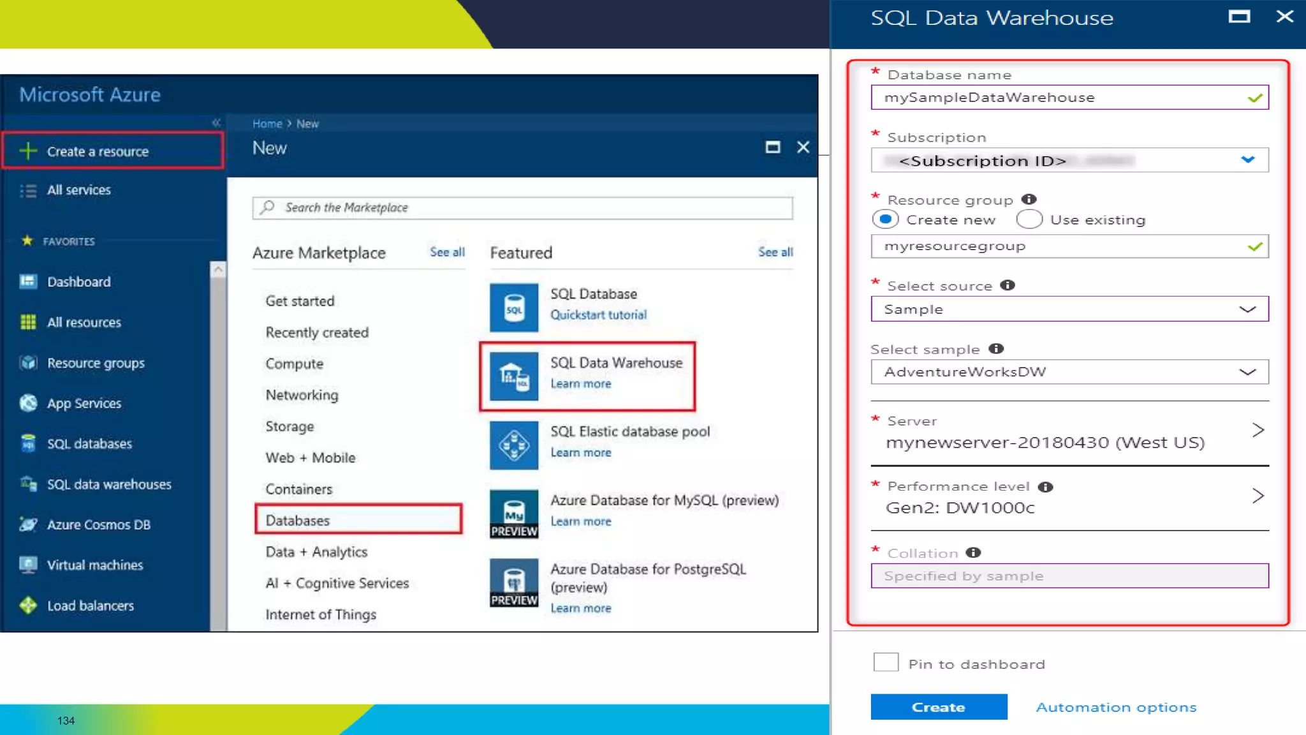Click the SQL Data Warehouse tile icon
Image resolution: width=1306 pixels, height=735 pixels.
coord(514,376)
